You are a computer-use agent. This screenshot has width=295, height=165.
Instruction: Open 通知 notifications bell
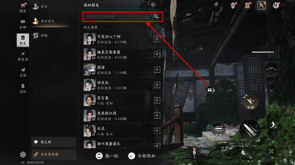pos(23,89)
